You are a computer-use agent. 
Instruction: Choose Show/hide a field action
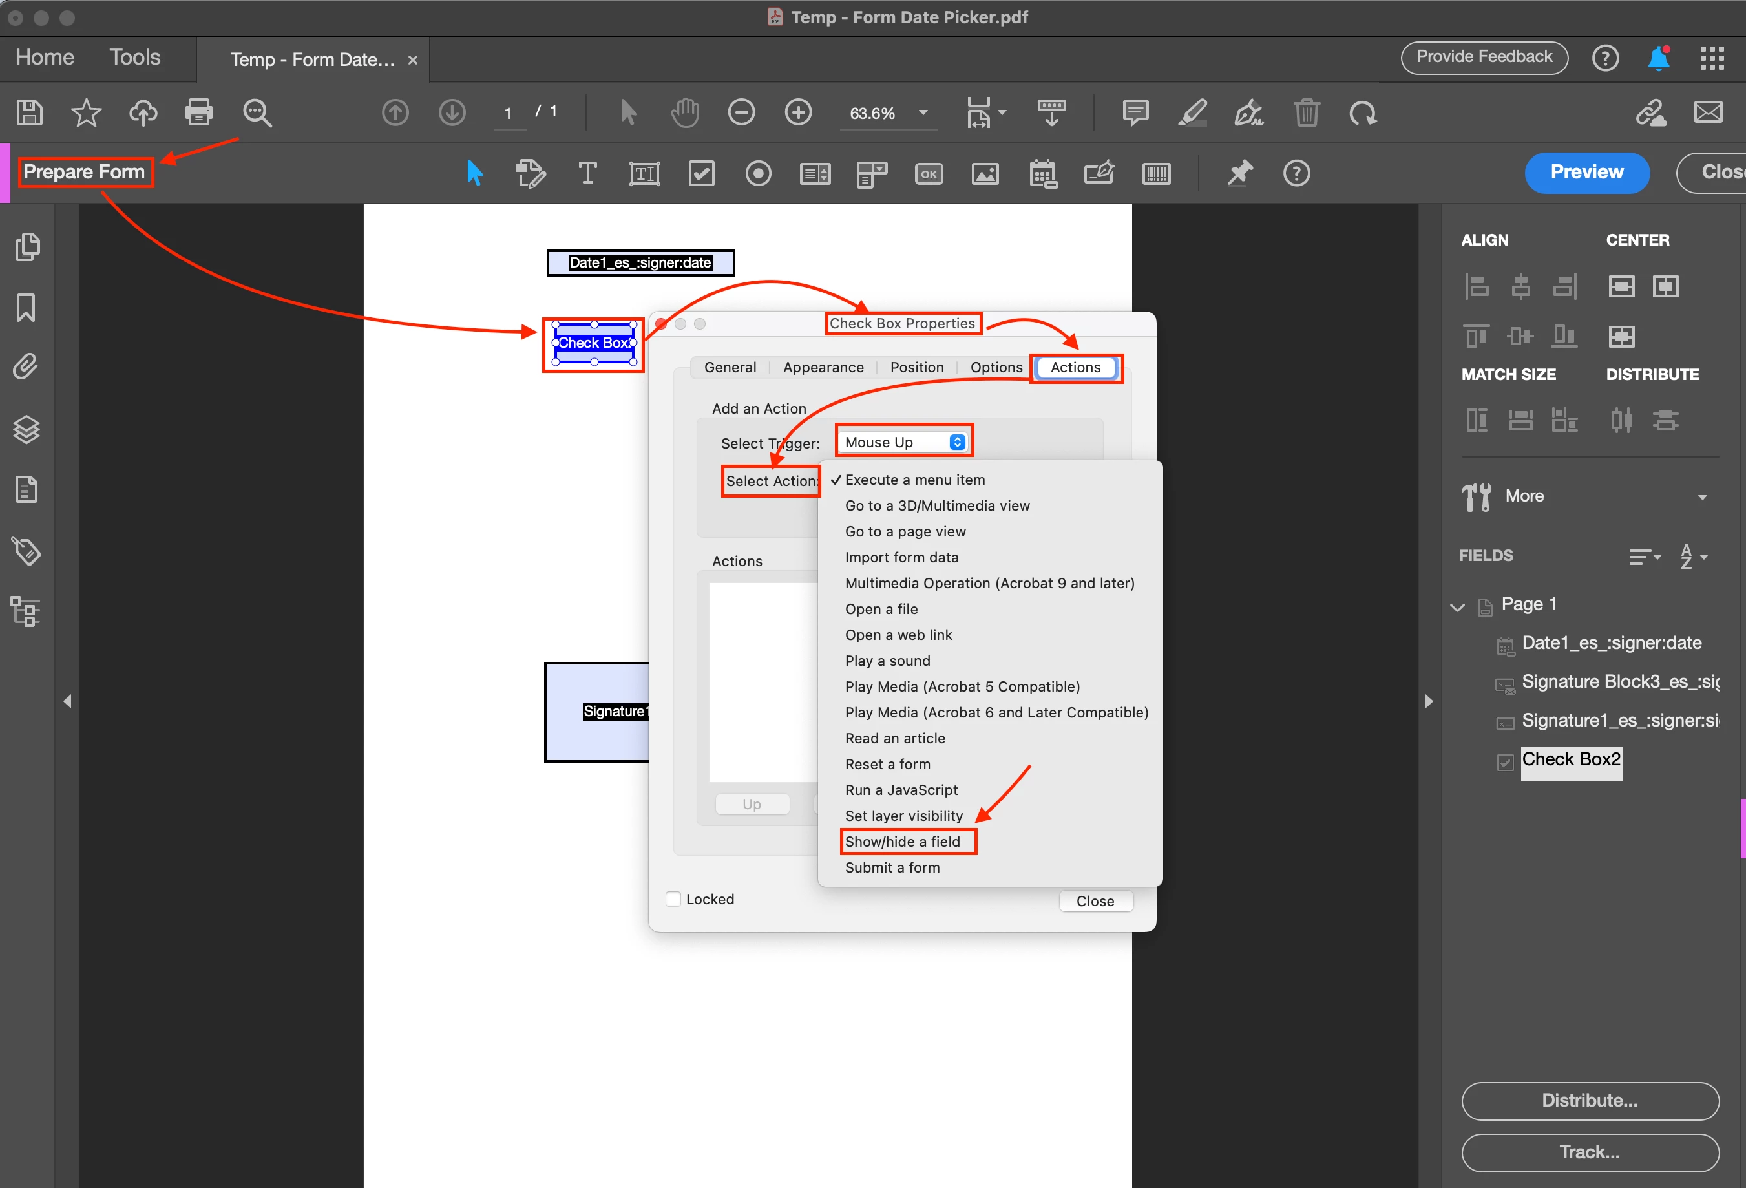[902, 842]
